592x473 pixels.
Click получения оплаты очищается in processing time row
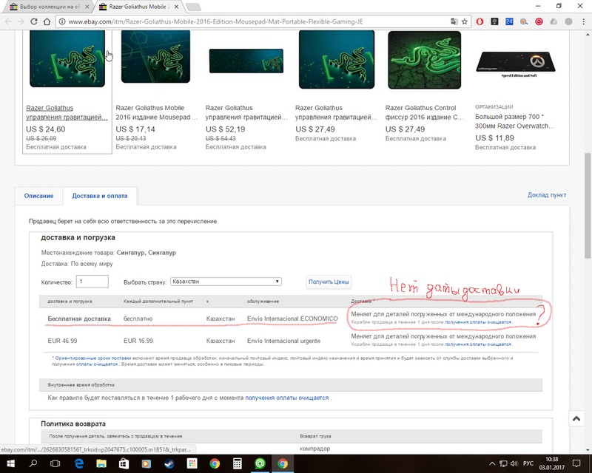coord(287,398)
